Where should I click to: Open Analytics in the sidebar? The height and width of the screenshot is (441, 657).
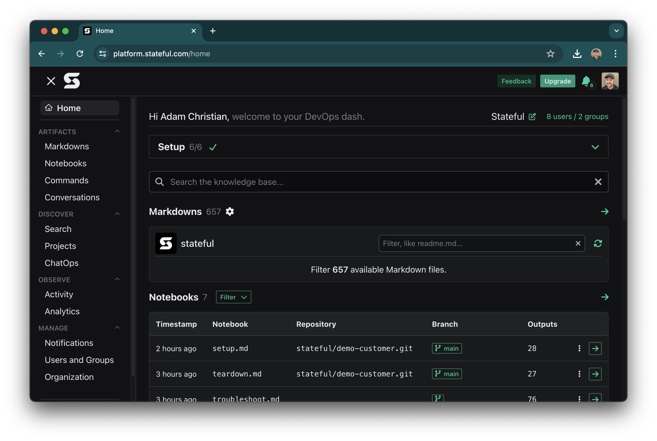pyautogui.click(x=62, y=311)
